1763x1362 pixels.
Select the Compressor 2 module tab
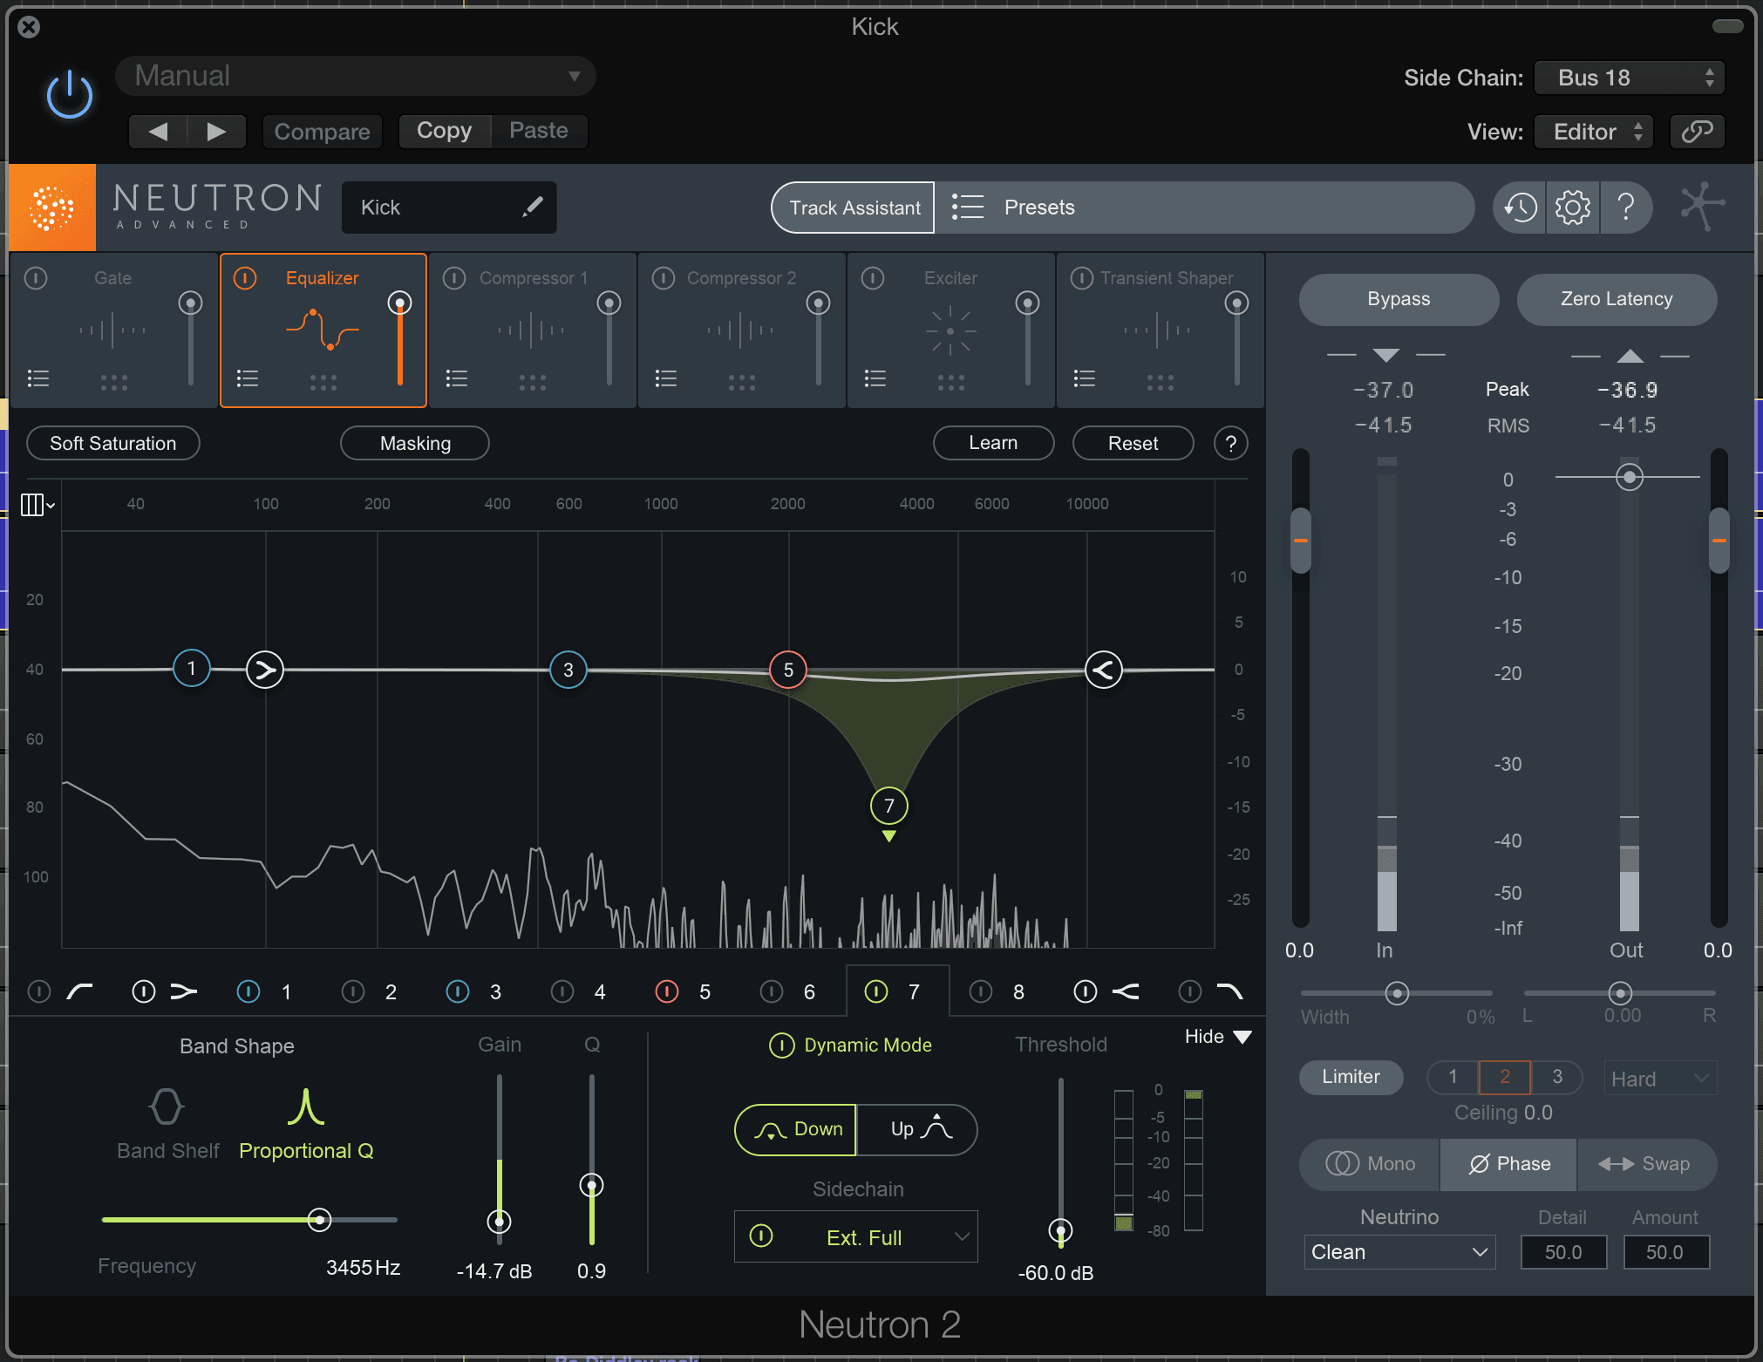click(x=742, y=330)
